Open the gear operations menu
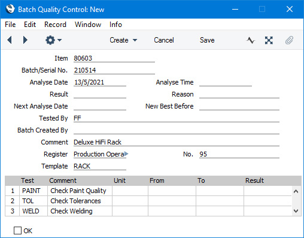The image size is (304, 238). click(53, 40)
